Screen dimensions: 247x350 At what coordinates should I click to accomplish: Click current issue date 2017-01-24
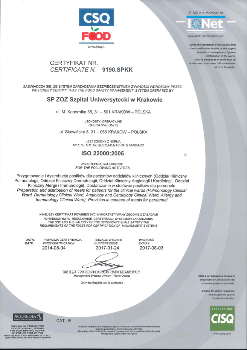point(108,248)
